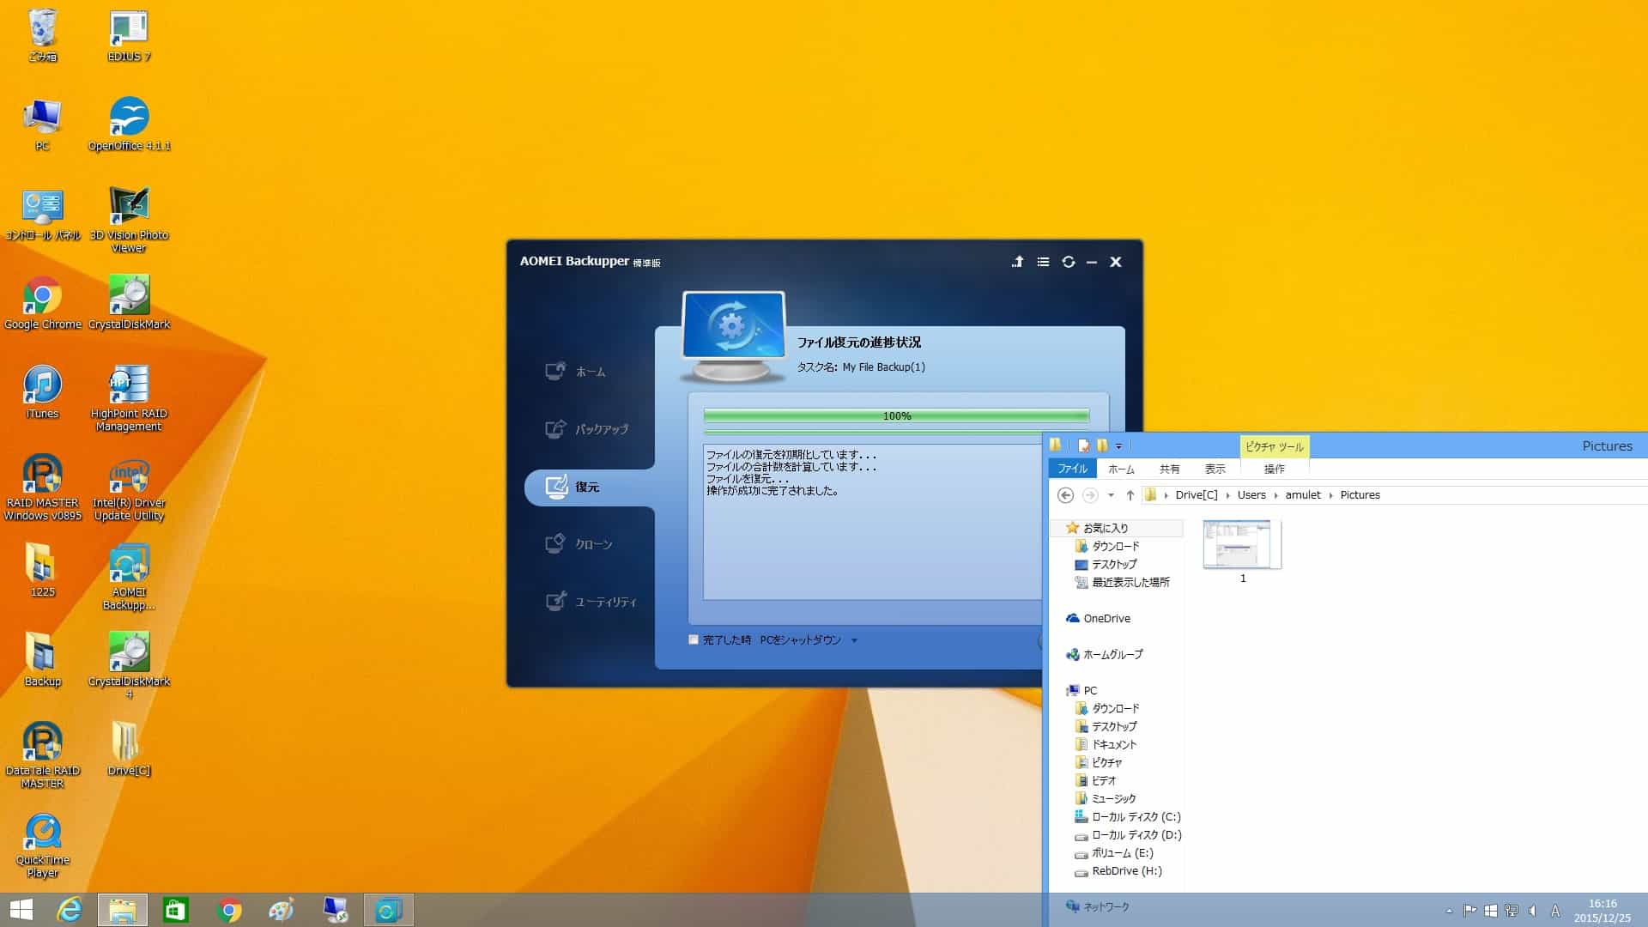Viewport: 1648px width, 927px height.
Task: Click Windows Start button on taskbar
Action: [21, 910]
